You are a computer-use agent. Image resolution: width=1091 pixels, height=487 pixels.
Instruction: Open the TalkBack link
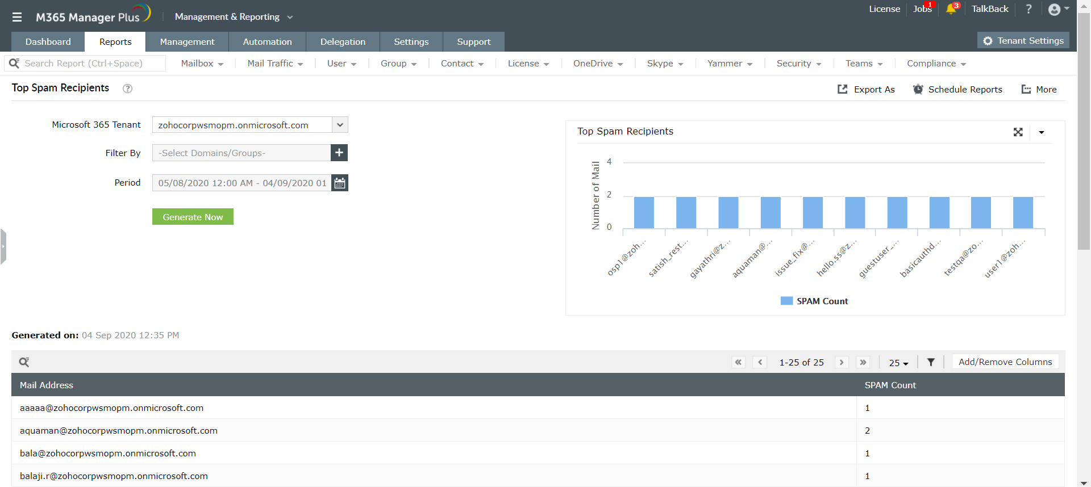pos(990,9)
